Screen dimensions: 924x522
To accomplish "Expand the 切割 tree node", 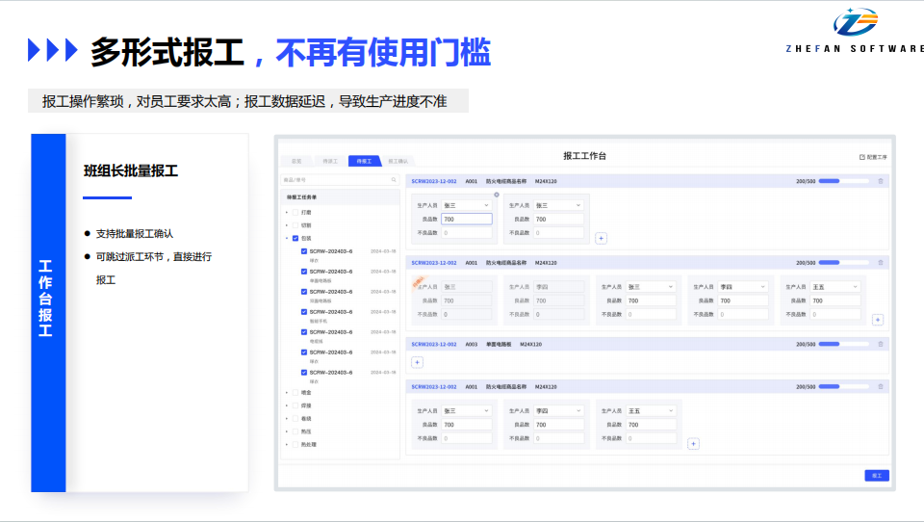I will pyautogui.click(x=286, y=225).
